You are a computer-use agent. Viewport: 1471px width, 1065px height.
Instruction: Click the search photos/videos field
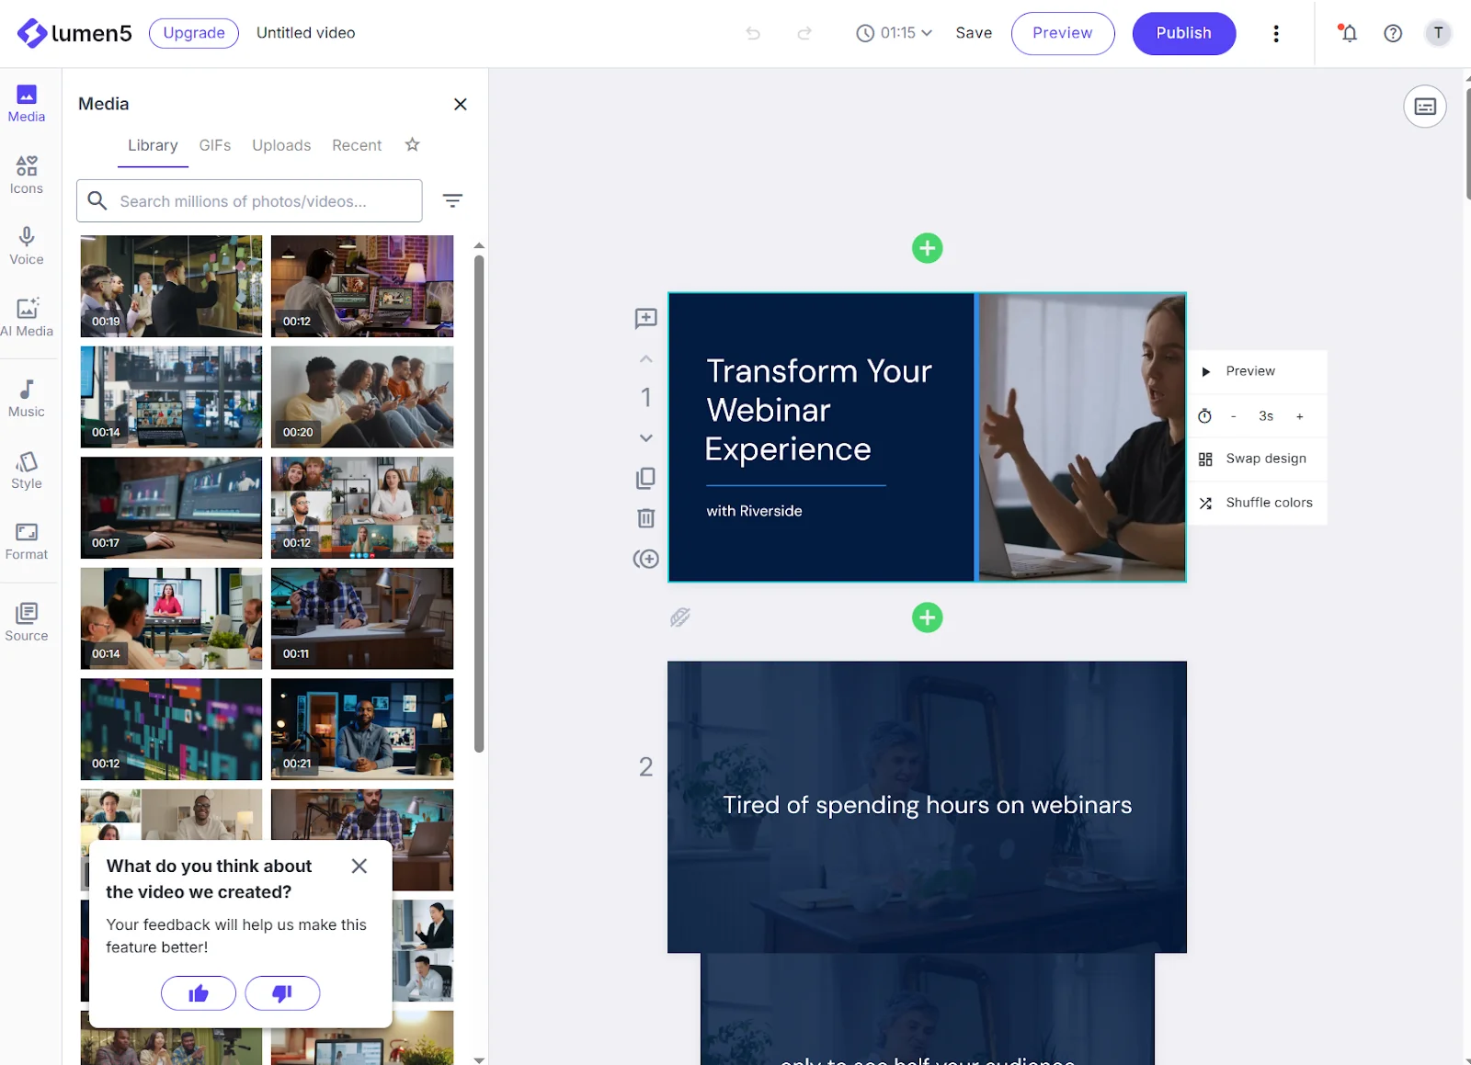coord(249,200)
